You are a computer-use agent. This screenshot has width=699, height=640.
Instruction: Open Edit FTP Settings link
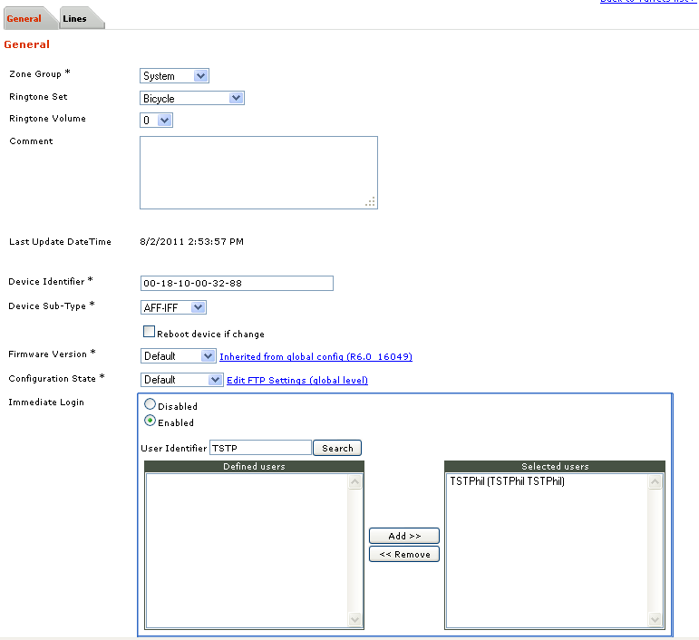[x=297, y=380]
